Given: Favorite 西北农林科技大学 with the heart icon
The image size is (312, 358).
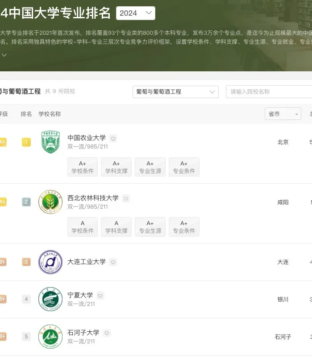Looking at the screenshot, I should [x=126, y=199].
